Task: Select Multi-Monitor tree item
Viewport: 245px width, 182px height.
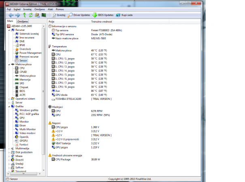Action: [26, 129]
